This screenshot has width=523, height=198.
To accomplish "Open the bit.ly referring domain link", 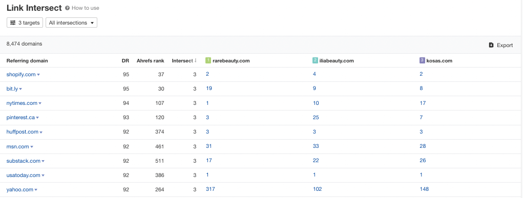I will pyautogui.click(x=12, y=89).
